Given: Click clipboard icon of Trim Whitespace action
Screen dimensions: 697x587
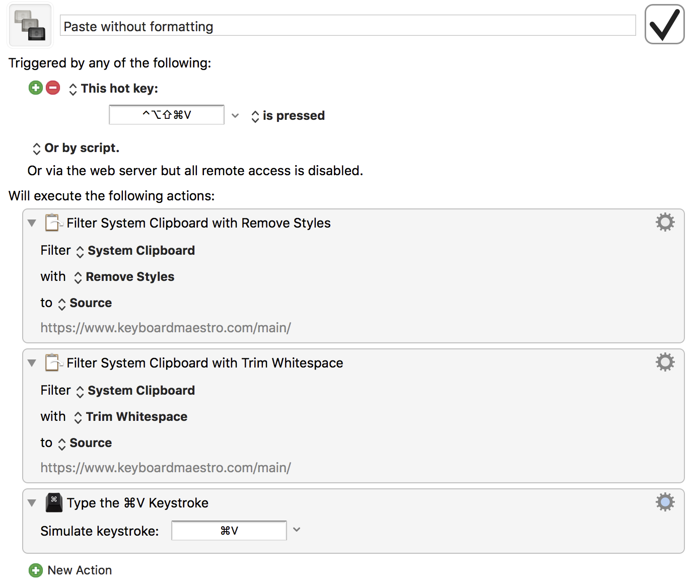Looking at the screenshot, I should pos(54,362).
